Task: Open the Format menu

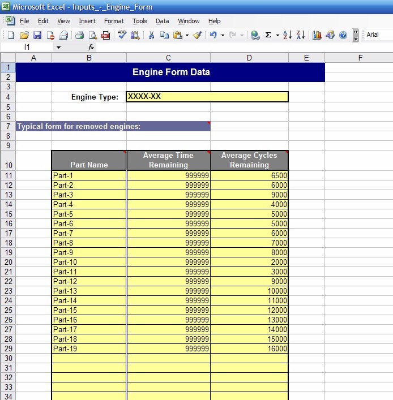Action: (114, 21)
